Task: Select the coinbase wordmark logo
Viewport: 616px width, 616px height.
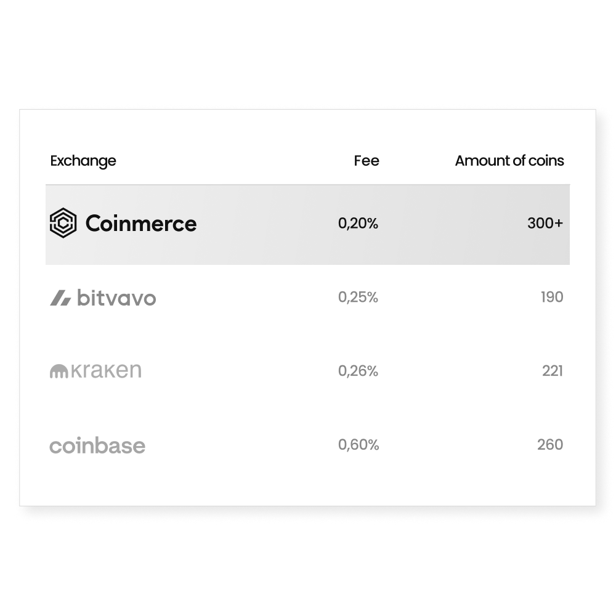Action: [x=97, y=445]
